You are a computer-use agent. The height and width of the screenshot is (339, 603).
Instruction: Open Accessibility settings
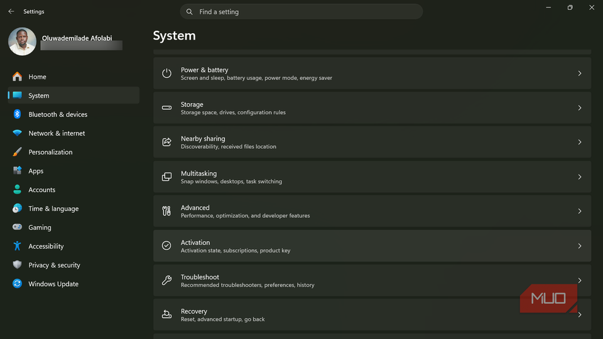[73, 246]
